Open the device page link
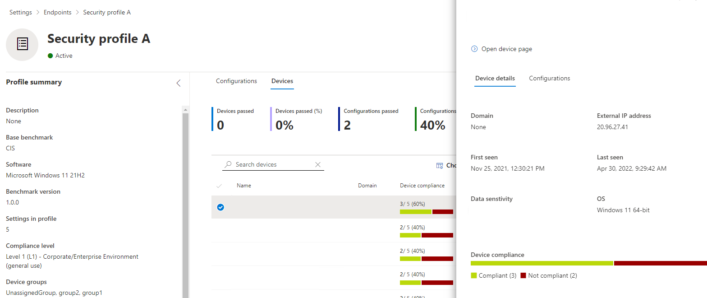This screenshot has height=298, width=707. 506,49
